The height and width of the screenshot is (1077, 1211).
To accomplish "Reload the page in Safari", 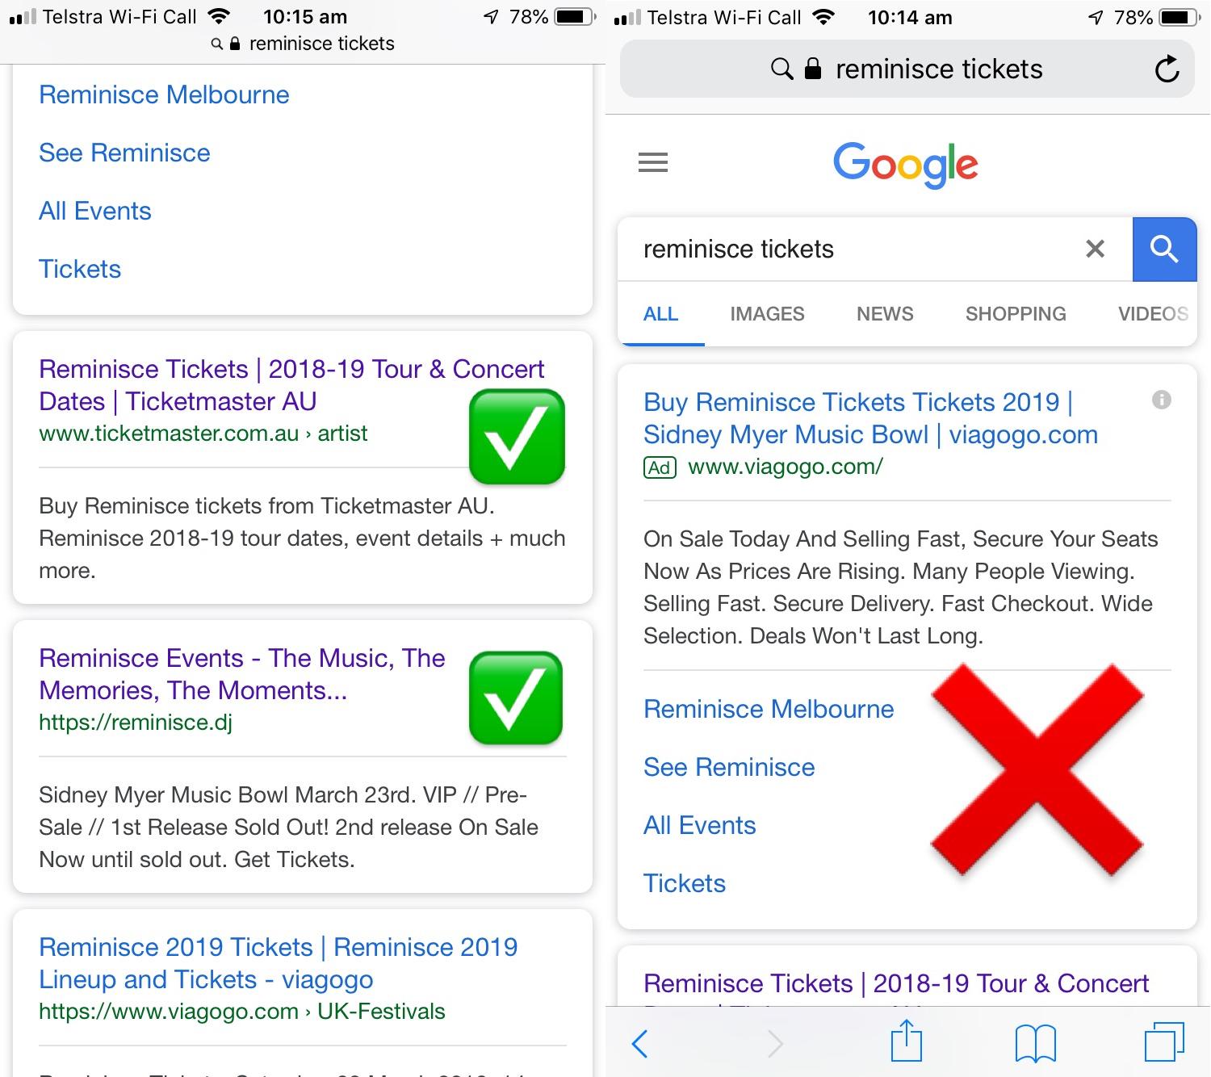I will coord(1167,69).
